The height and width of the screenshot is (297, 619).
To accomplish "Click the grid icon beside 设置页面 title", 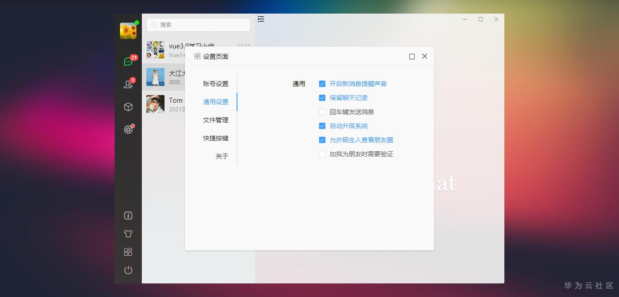I will [198, 56].
